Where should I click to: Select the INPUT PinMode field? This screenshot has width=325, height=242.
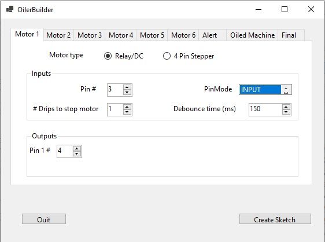260,90
